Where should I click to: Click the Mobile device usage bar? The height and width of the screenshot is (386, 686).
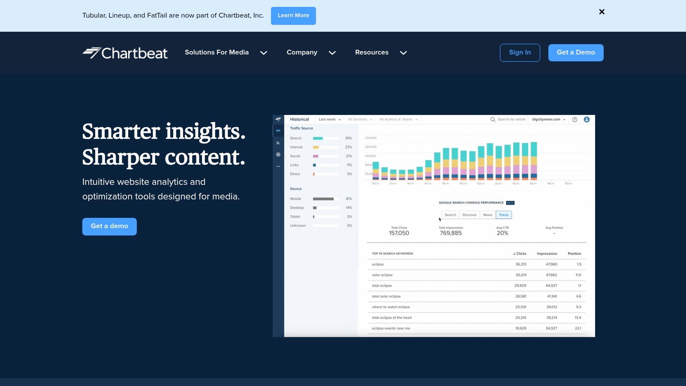pos(323,199)
